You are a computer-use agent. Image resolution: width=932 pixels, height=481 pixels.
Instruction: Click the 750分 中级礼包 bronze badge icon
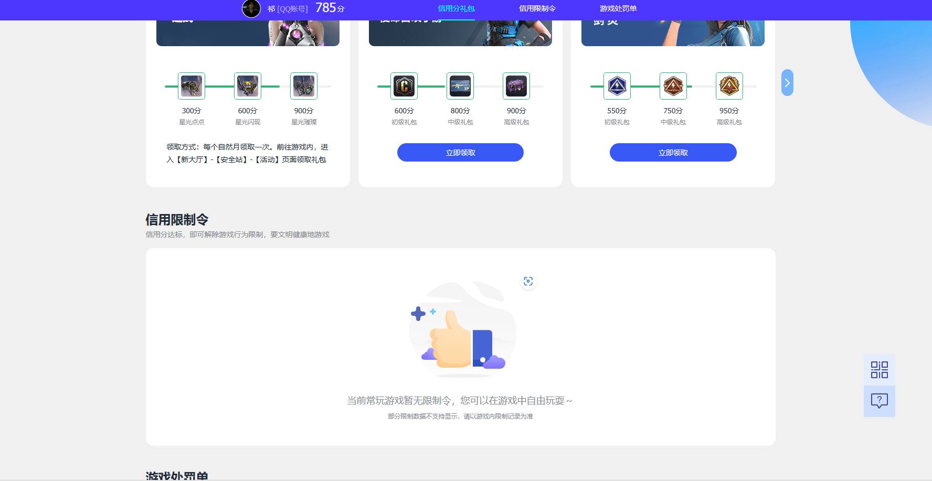pyautogui.click(x=673, y=86)
